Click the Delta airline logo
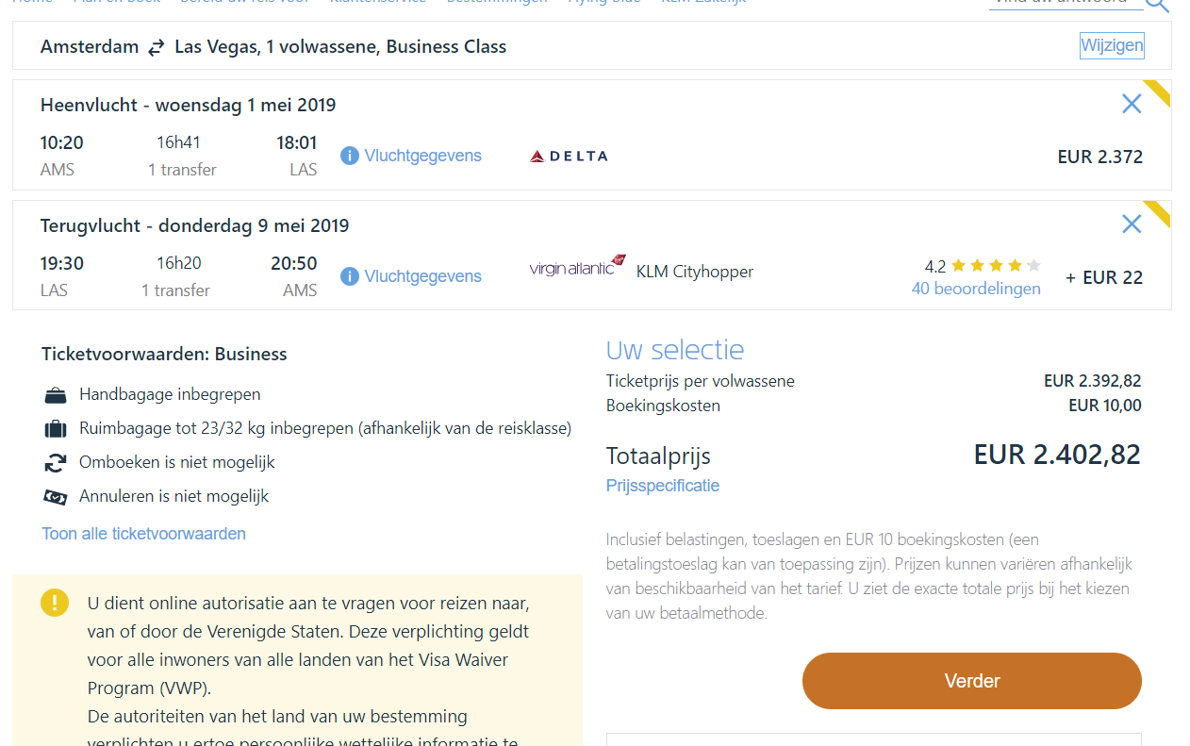 569,156
